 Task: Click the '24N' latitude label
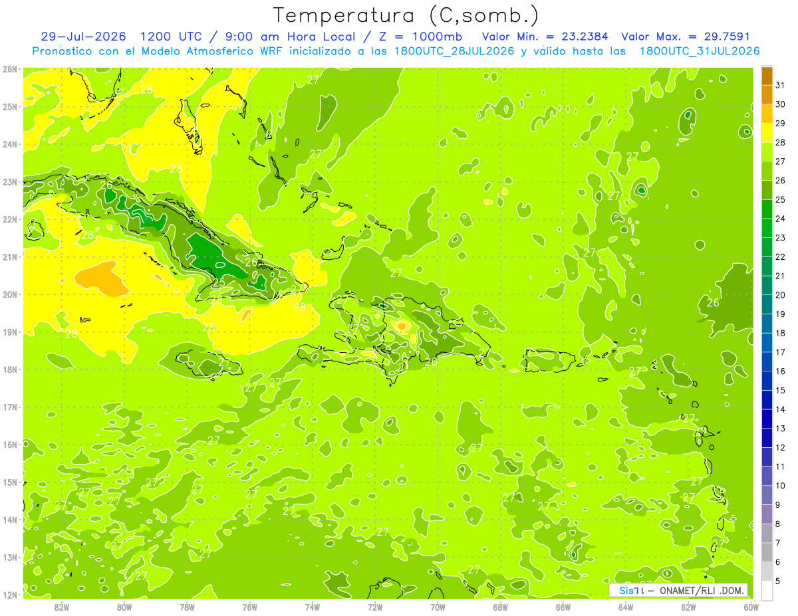pyautogui.click(x=10, y=144)
